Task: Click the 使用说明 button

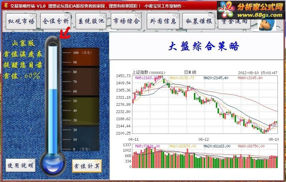Action: pyautogui.click(x=21, y=165)
